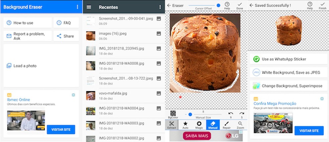Choose Change Background, Superimpose
329x142 pixels.
tap(289, 86)
